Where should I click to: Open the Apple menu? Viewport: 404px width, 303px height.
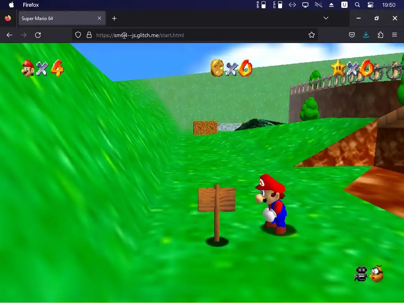11,5
